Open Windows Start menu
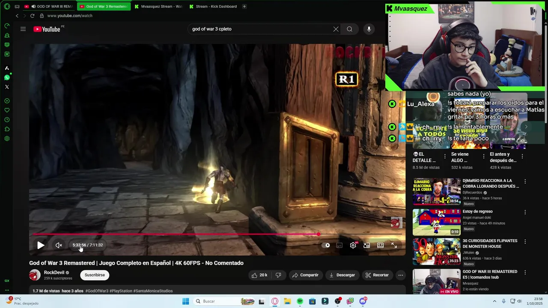The width and height of the screenshot is (548, 308). [185, 301]
